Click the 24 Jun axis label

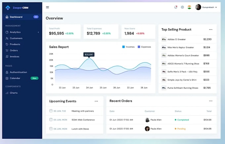coord(89,88)
